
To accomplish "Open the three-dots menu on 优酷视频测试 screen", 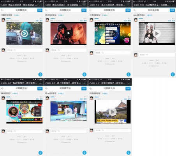I will pos(41,5).
